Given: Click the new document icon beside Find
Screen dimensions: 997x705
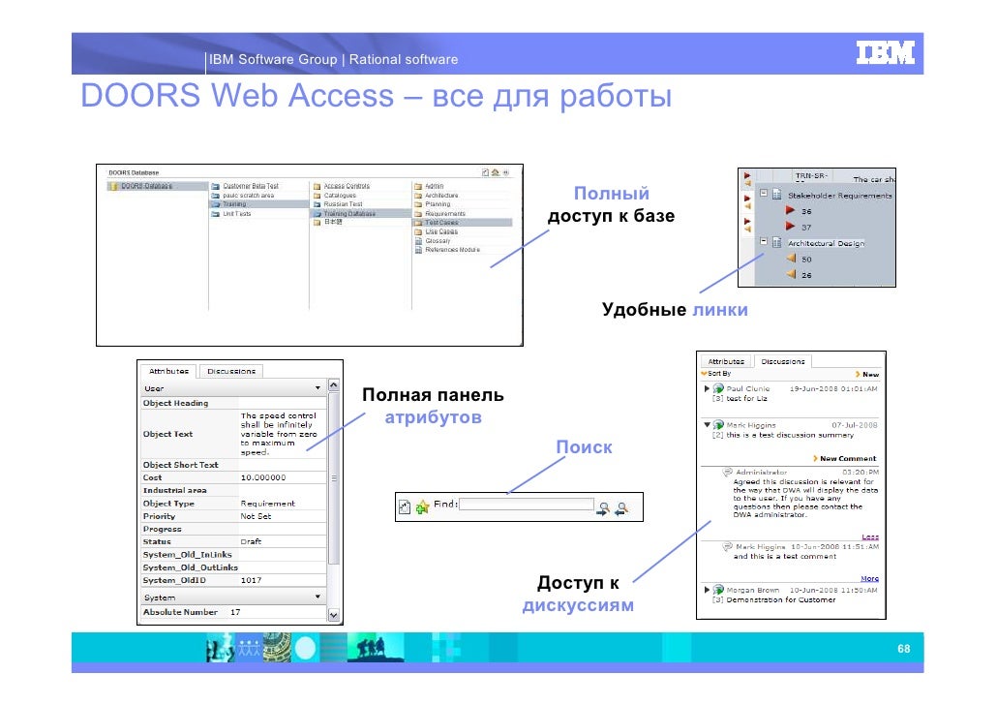Looking at the screenshot, I should pos(405,507).
